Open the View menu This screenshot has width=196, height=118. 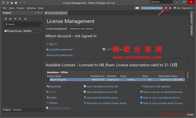point(12,8)
